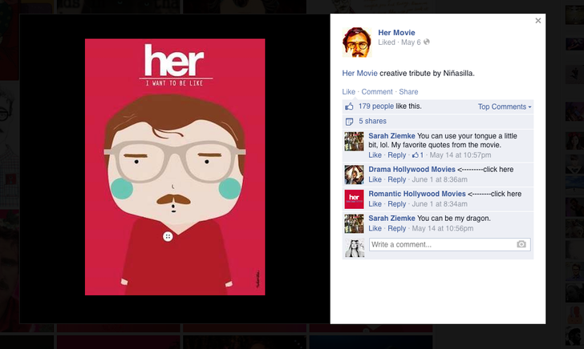This screenshot has width=584, height=349.
Task: Reply to the Drama Hollywood Movies comment
Action: (x=396, y=179)
